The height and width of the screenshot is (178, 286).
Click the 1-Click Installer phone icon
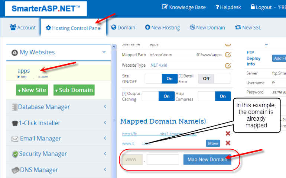[15, 123]
